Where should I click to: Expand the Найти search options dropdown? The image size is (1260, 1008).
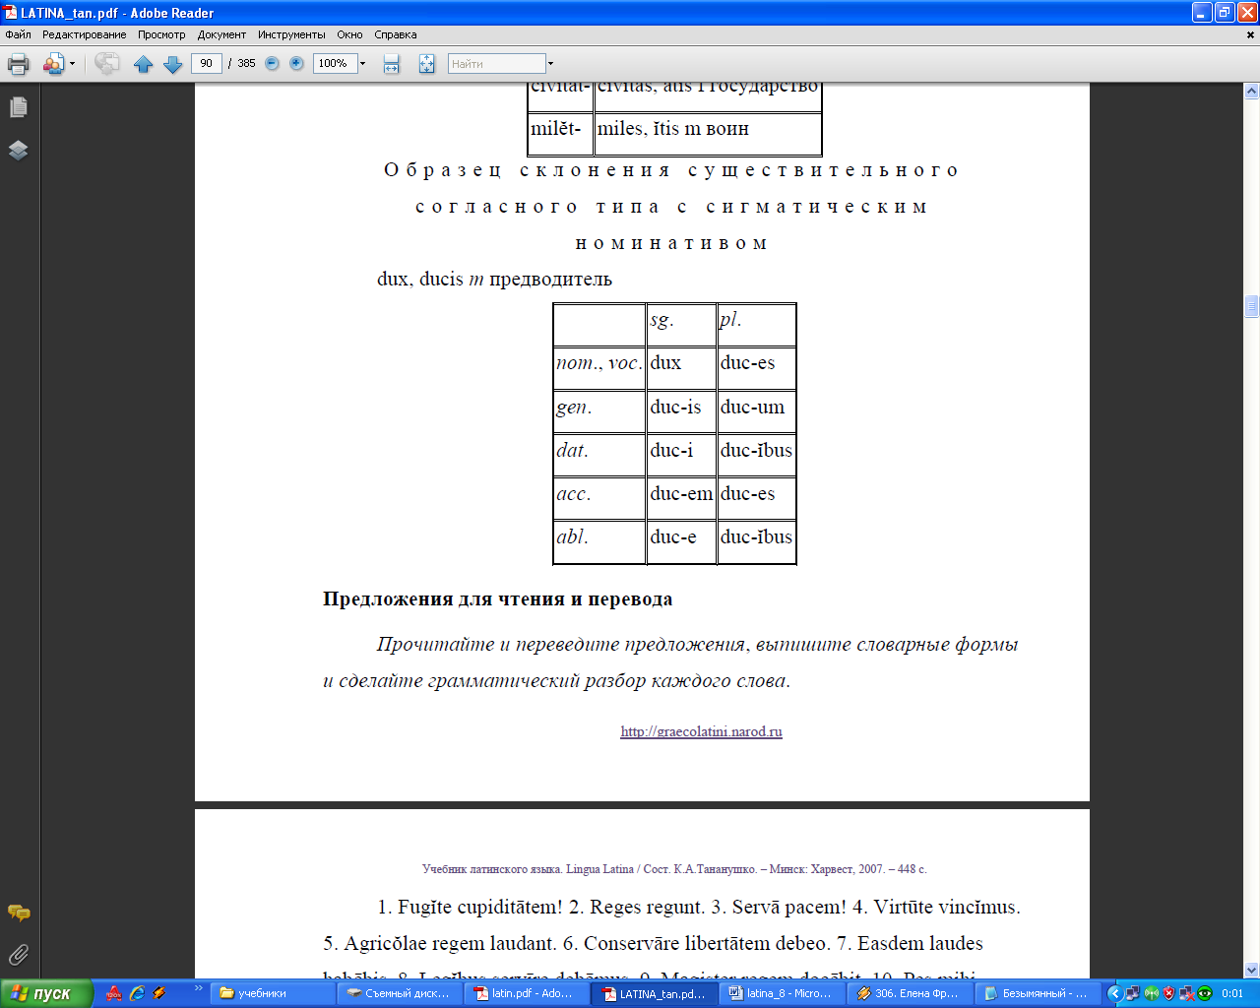(x=550, y=63)
